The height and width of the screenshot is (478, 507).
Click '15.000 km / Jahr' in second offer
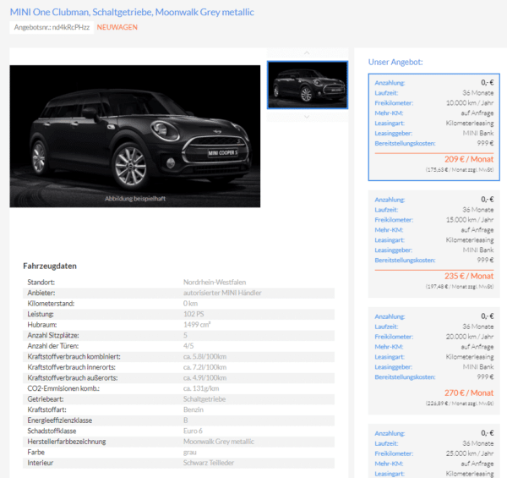coord(470,220)
